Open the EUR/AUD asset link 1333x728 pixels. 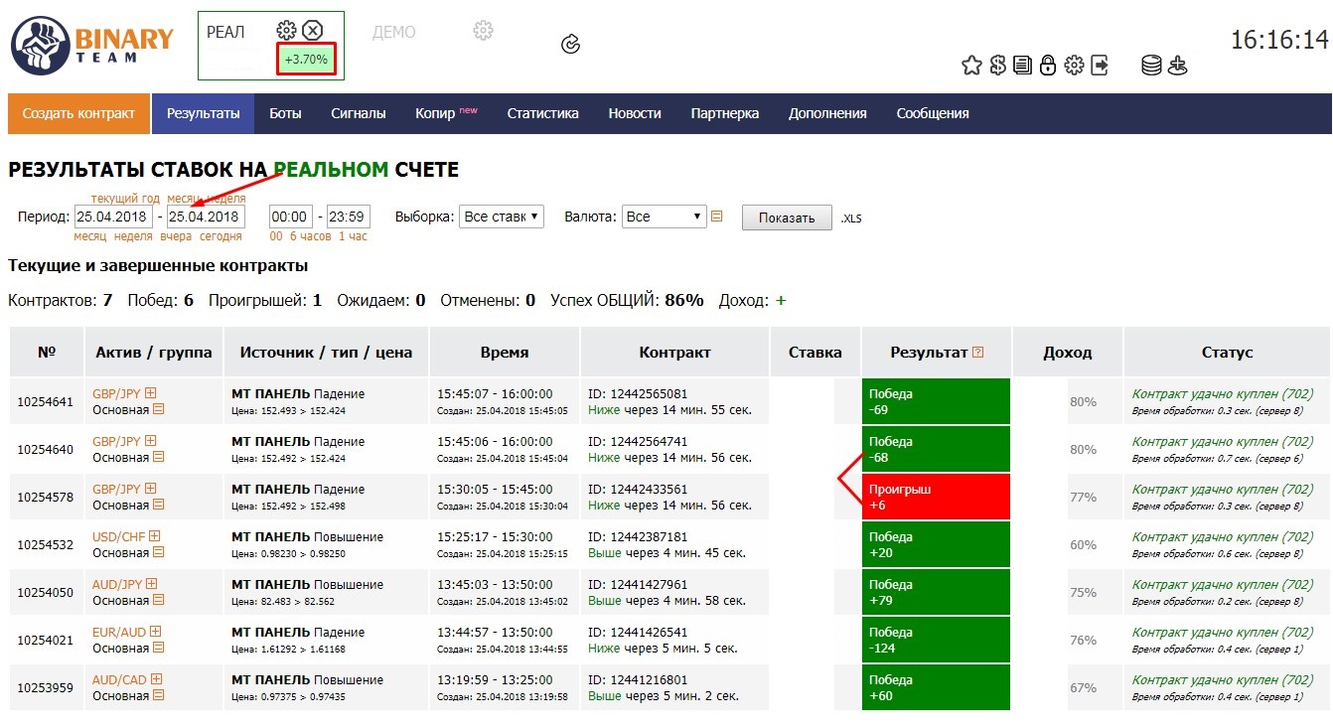[119, 632]
